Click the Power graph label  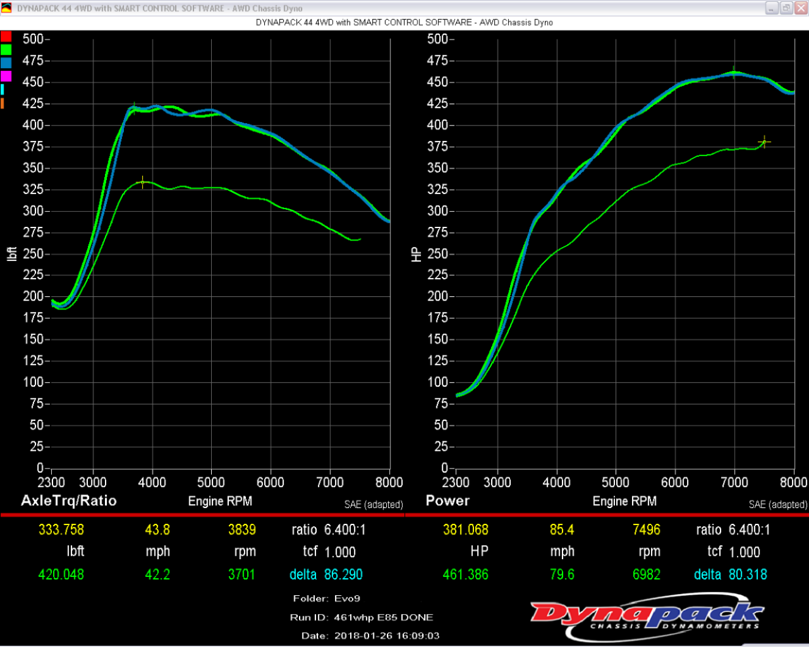(x=447, y=500)
